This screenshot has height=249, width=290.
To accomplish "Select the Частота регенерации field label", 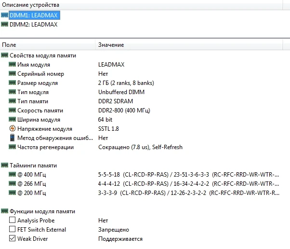I will (45, 147).
